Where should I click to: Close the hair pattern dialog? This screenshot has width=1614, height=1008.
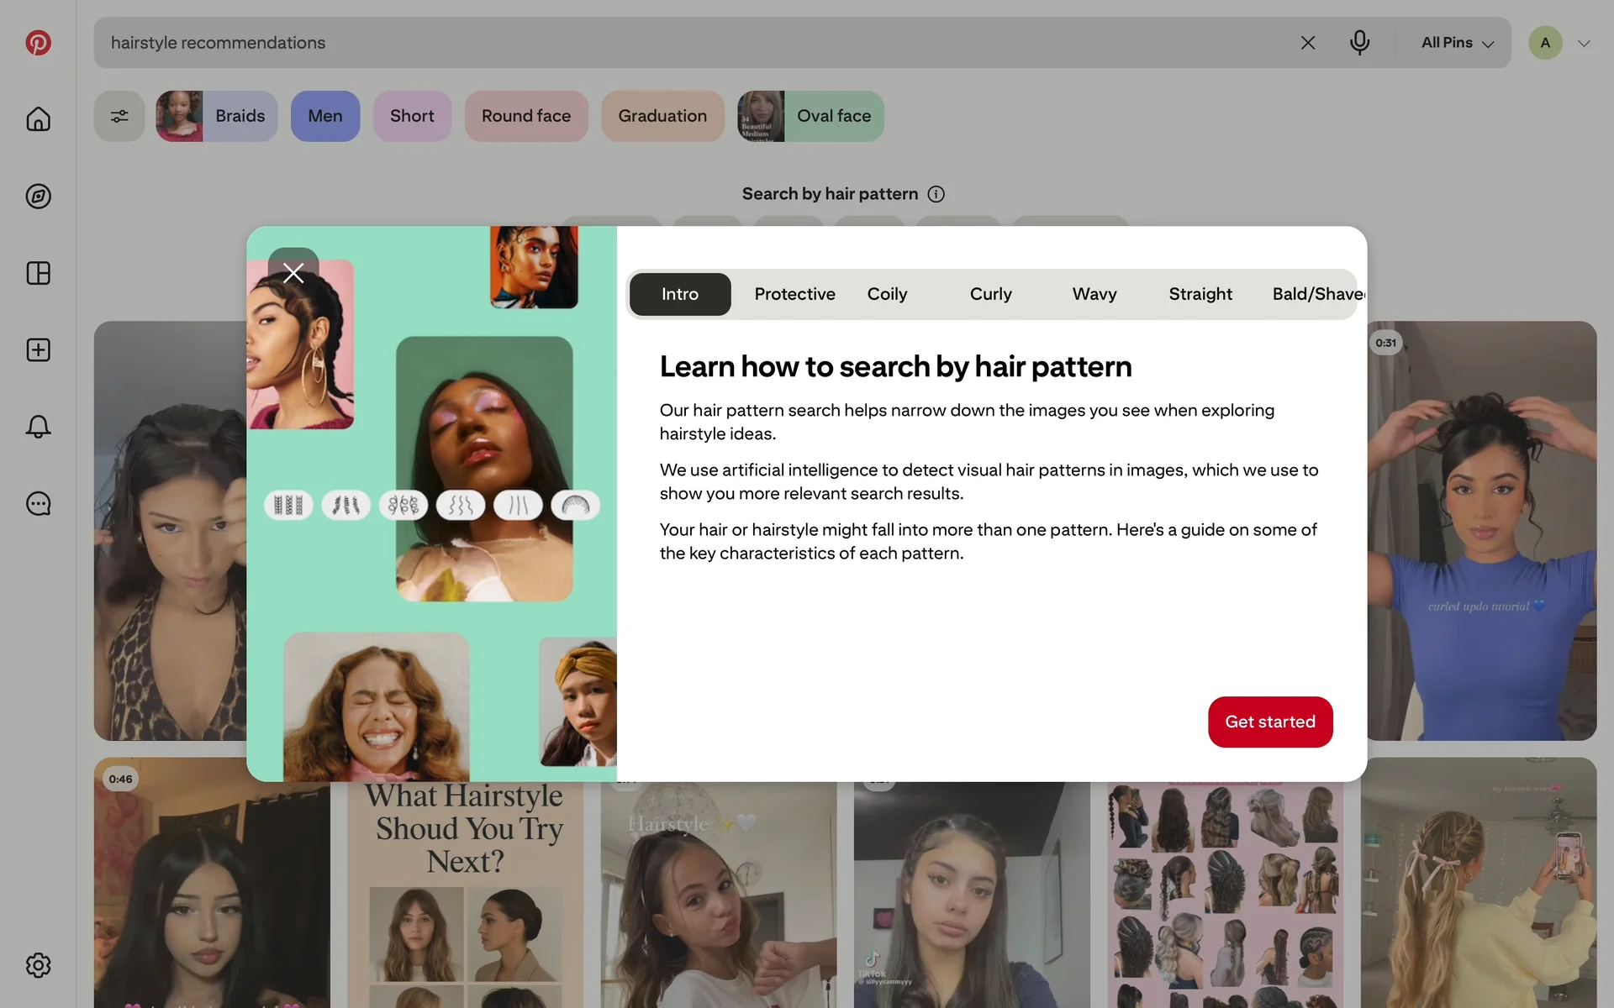293,273
